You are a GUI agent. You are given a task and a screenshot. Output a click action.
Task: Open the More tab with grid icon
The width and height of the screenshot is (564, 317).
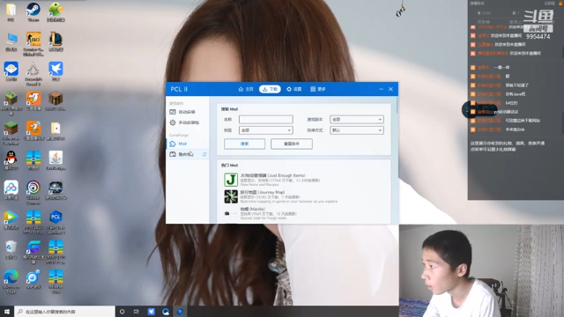click(x=318, y=89)
